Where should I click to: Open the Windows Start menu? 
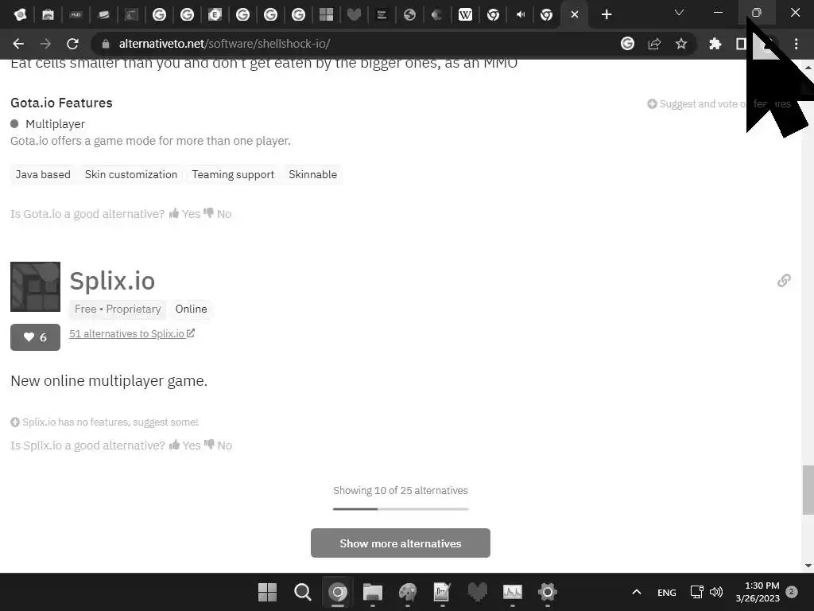tap(267, 592)
